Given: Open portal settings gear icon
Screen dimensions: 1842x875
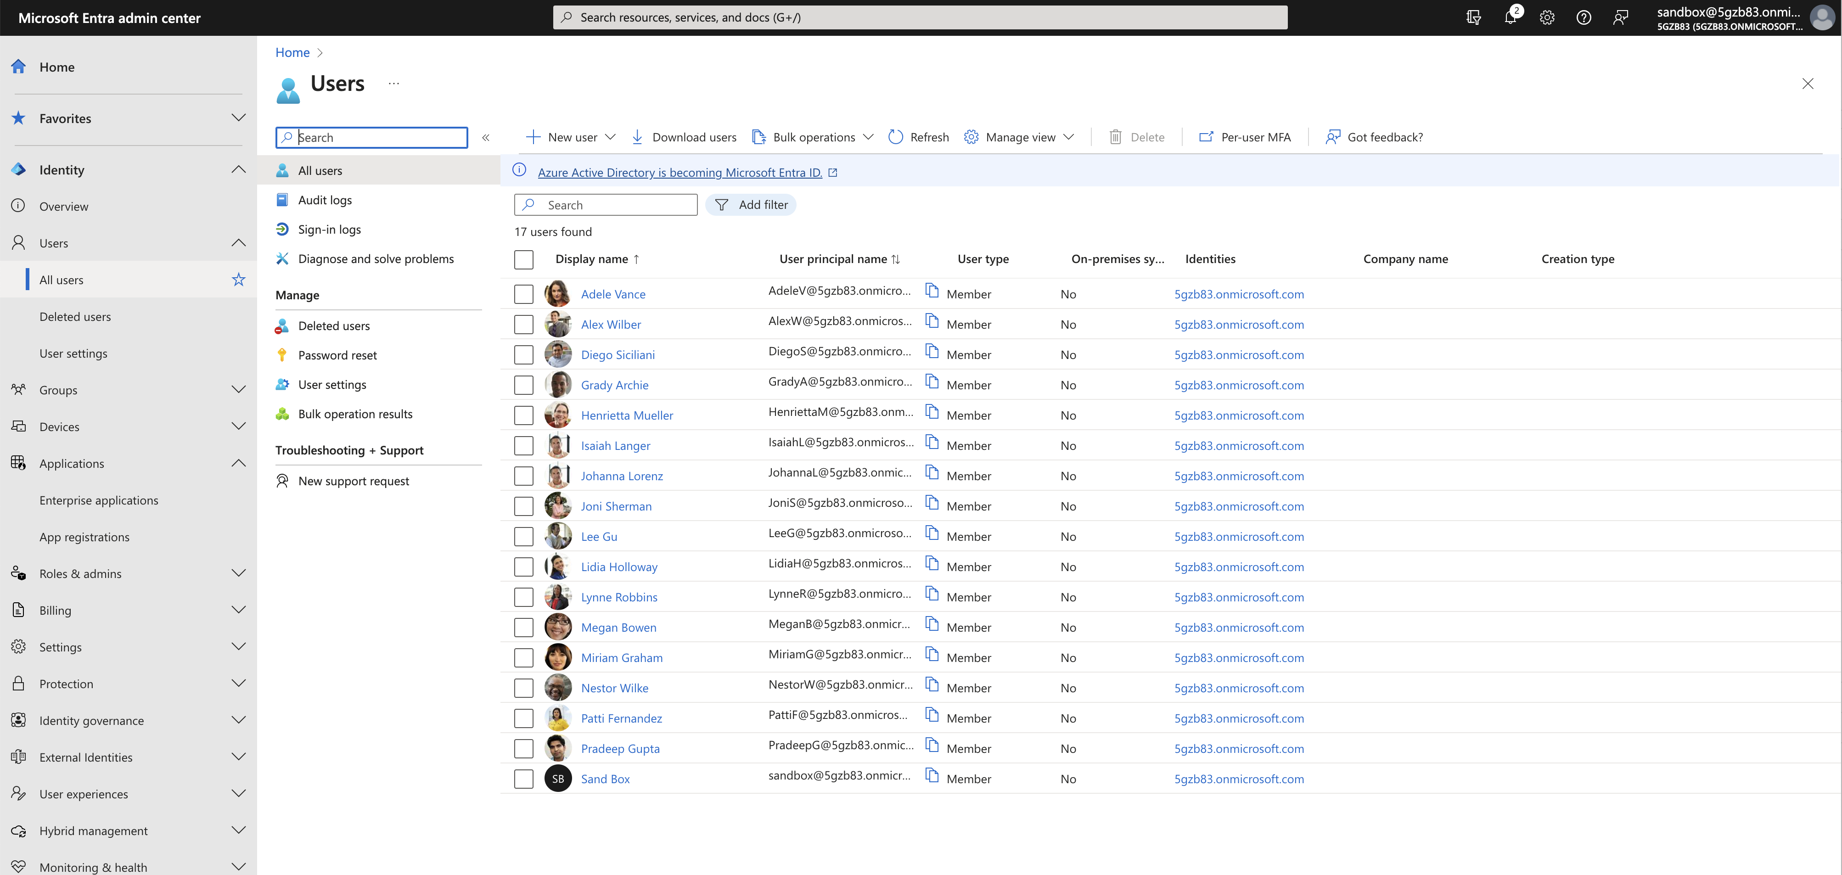Looking at the screenshot, I should click(1547, 17).
